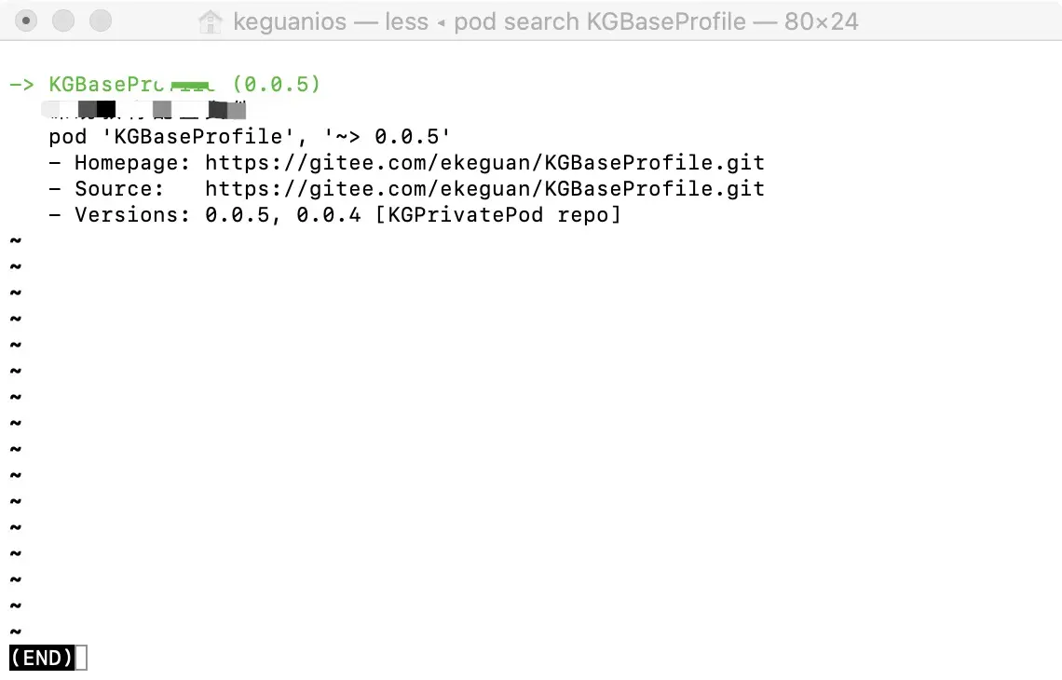Click the '[KGPrivatePod repo]' text
The height and width of the screenshot is (680, 1062).
pos(497,215)
